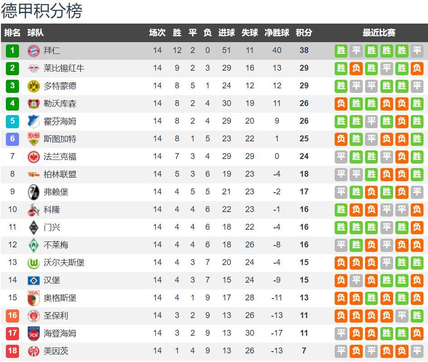Sort by 净胜球 column header
Screen dimensions: 428x362
point(277,33)
